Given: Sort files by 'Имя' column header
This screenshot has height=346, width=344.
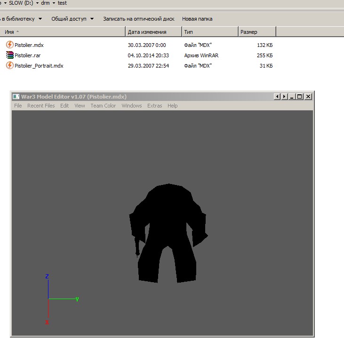Looking at the screenshot, I should pos(63,32).
